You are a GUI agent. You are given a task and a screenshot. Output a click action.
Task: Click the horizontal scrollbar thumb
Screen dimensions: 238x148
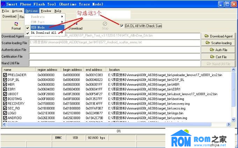pyautogui.click(x=109, y=124)
